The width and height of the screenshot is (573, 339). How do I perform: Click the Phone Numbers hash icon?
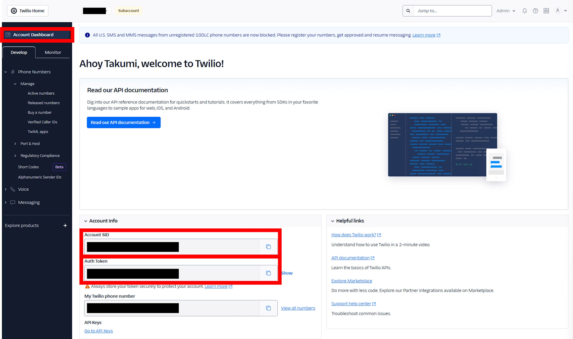(x=13, y=72)
